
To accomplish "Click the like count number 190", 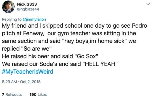I will [x=33, y=95].
